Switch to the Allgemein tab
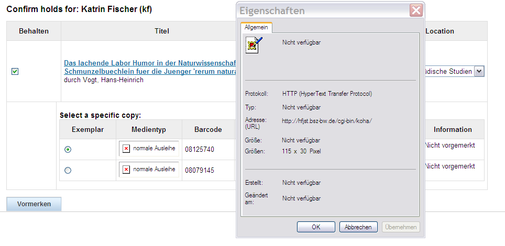 point(256,27)
